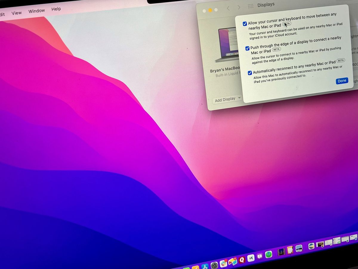The height and width of the screenshot is (269, 358).
Task: Uncheck cursor and keyboard movement between devices
Action: [x=245, y=23]
